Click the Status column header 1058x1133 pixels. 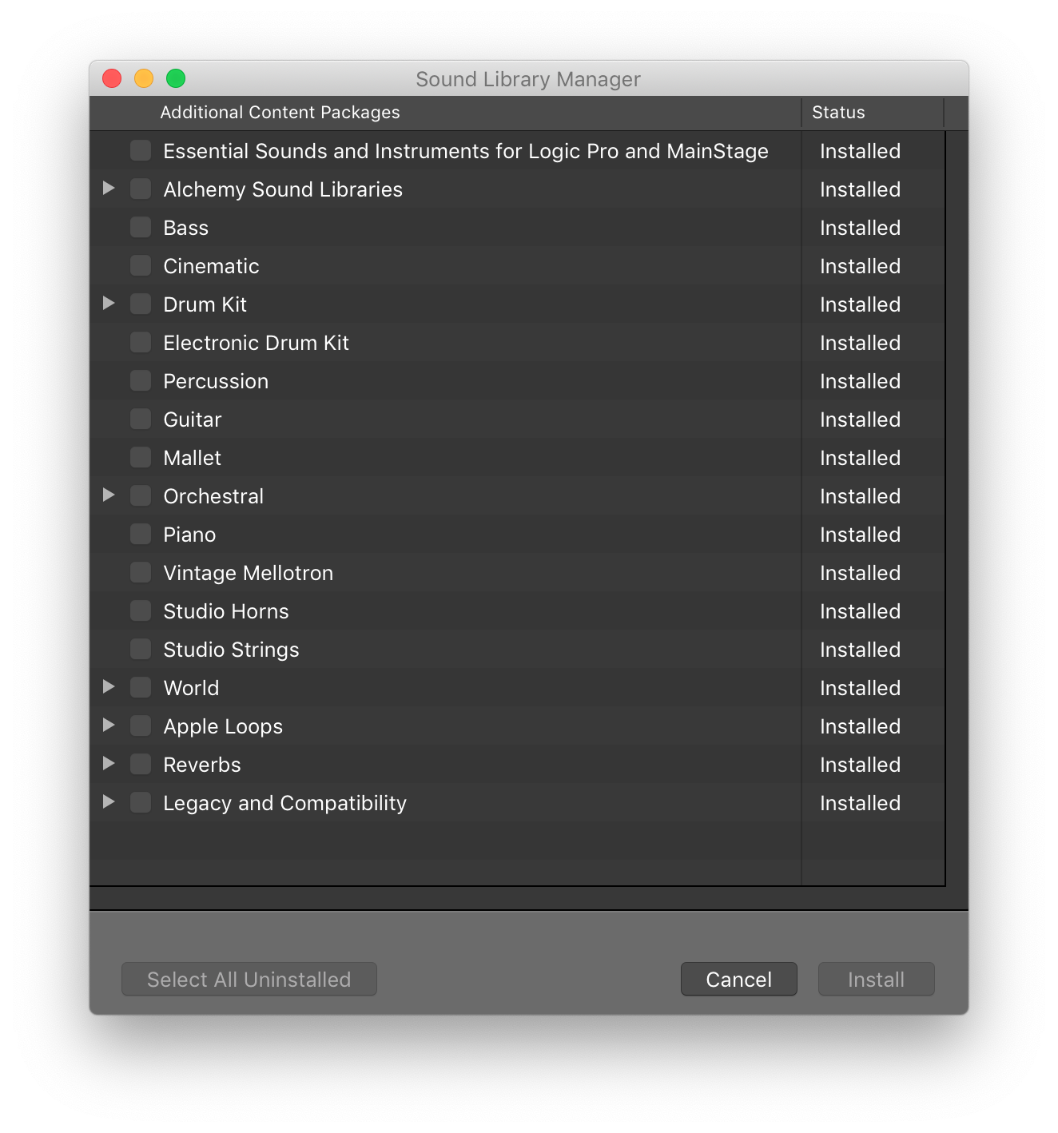pyautogui.click(x=838, y=113)
